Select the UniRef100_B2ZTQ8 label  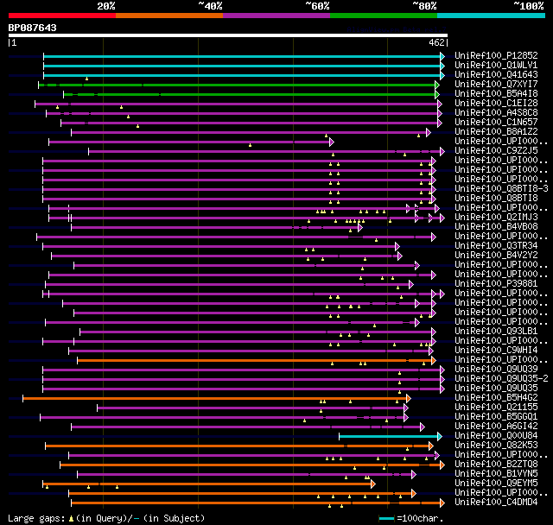tap(496, 465)
